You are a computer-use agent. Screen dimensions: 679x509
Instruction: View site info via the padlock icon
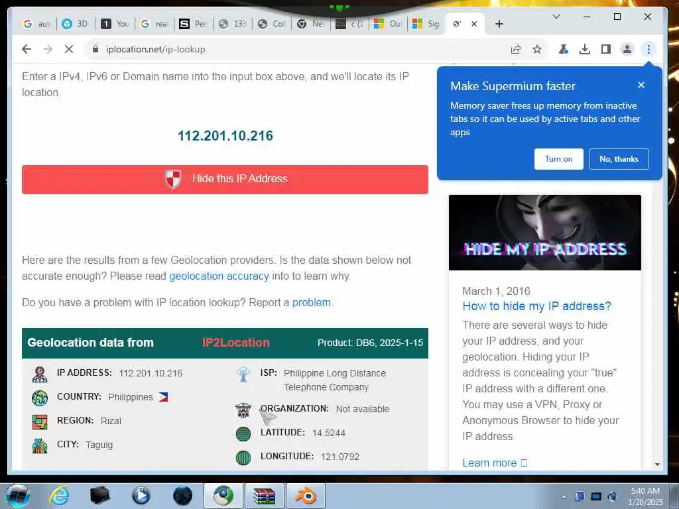(x=95, y=49)
